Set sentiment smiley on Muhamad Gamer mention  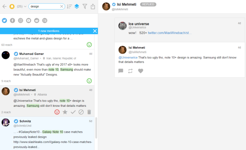click(89, 81)
